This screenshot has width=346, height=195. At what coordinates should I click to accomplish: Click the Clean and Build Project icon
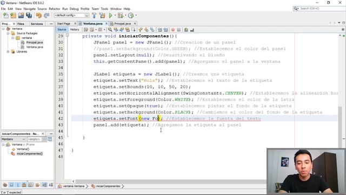pyautogui.click(x=102, y=15)
